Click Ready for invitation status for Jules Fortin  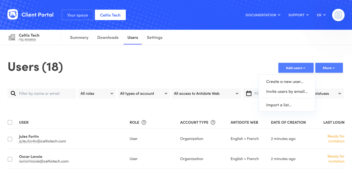pyautogui.click(x=336, y=139)
